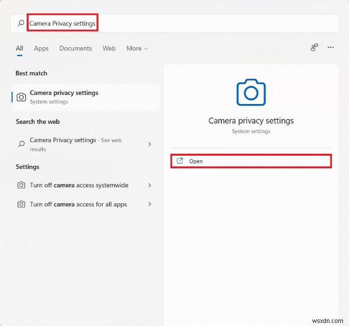The width and height of the screenshot is (349, 326).
Task: Select Camera privacy settings best match result
Action: tap(85, 97)
